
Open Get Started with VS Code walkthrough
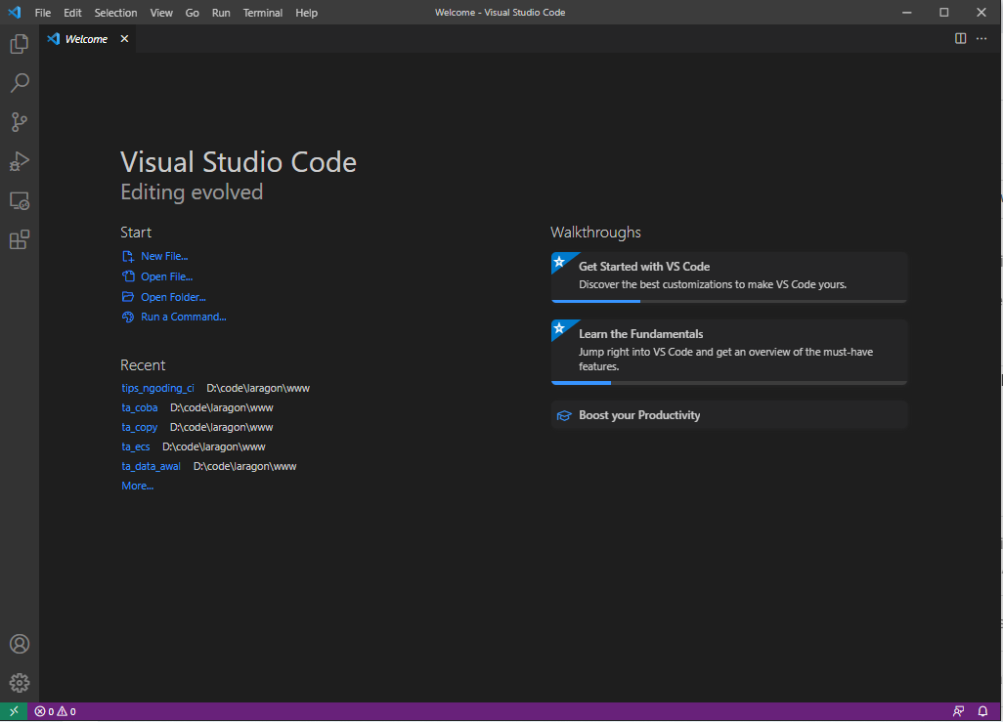(729, 276)
